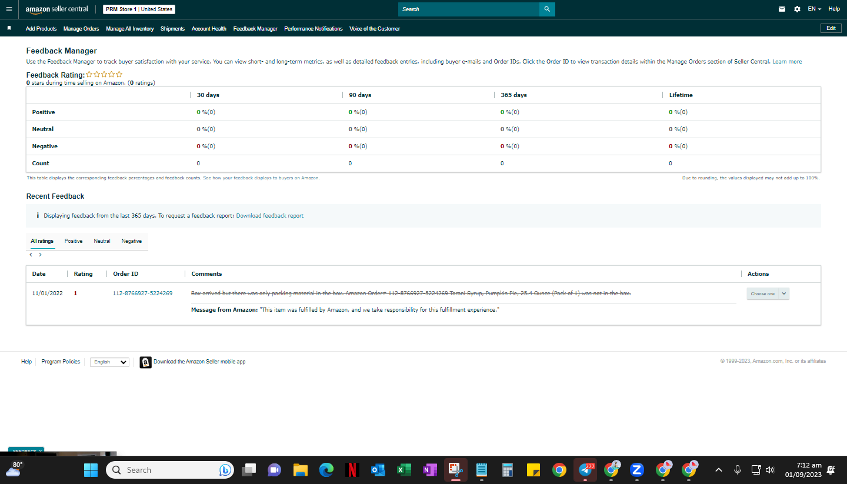Screen dimensions: 847x484
Task: Switch to the Positive feedback tab
Action: click(x=74, y=241)
